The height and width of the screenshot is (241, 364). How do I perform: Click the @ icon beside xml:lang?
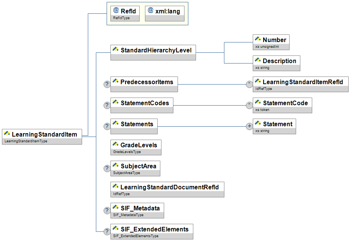150,11
